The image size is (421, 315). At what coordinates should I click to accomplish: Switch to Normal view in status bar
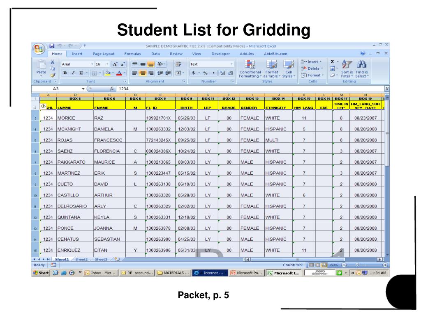pyautogui.click(x=312, y=265)
